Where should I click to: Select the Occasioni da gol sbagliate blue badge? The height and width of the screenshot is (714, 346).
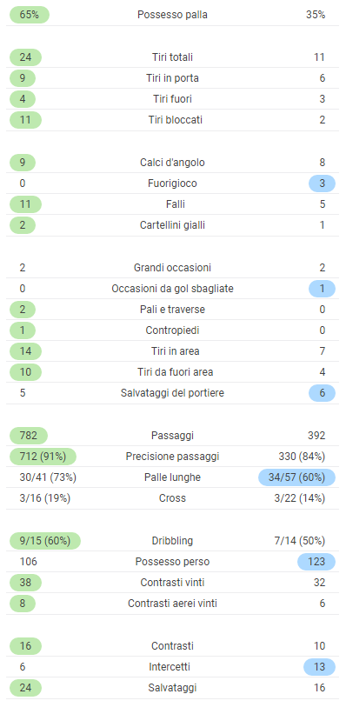pyautogui.click(x=322, y=288)
